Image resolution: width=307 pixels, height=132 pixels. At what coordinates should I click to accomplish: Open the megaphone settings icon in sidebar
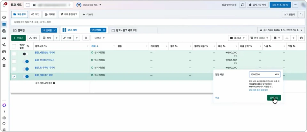pyautogui.click(x=4, y=45)
